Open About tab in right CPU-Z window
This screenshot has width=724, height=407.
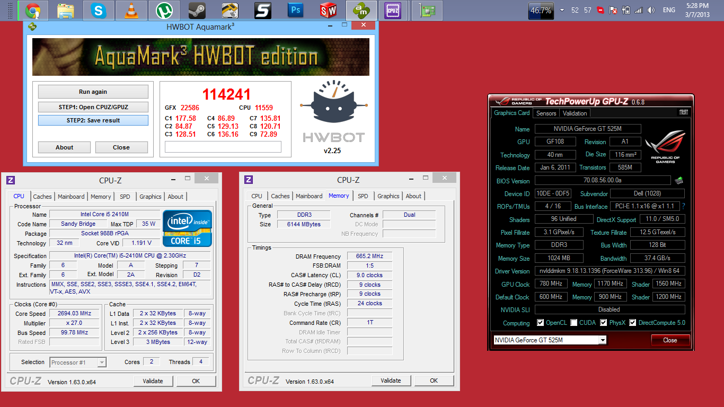[413, 196]
